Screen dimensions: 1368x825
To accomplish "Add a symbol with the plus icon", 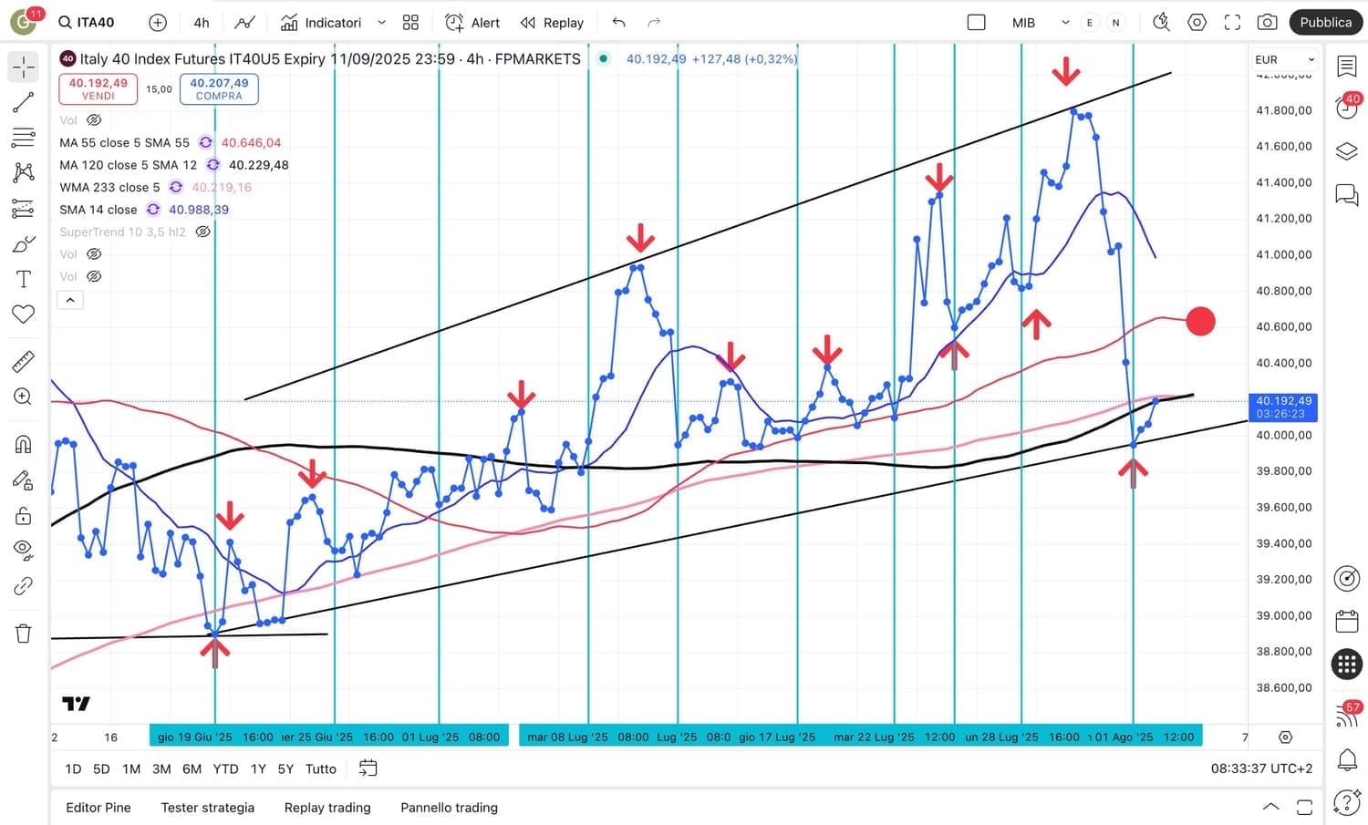I will click(x=158, y=23).
